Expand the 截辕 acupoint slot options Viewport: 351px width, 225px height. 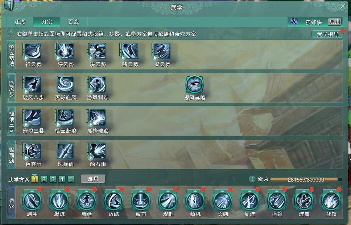click(331, 191)
